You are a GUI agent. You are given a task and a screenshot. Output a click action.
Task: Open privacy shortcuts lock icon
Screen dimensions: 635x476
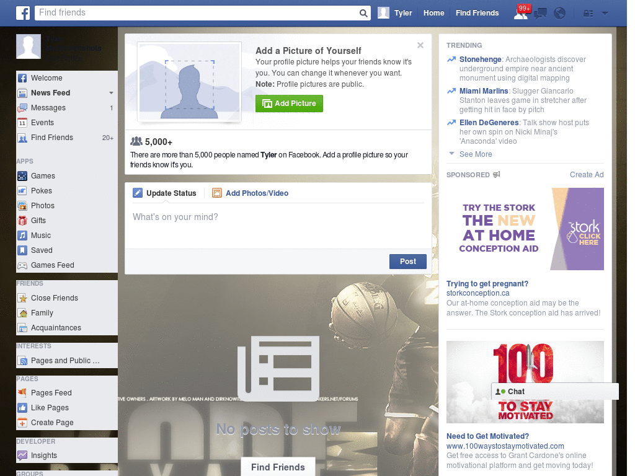(588, 14)
